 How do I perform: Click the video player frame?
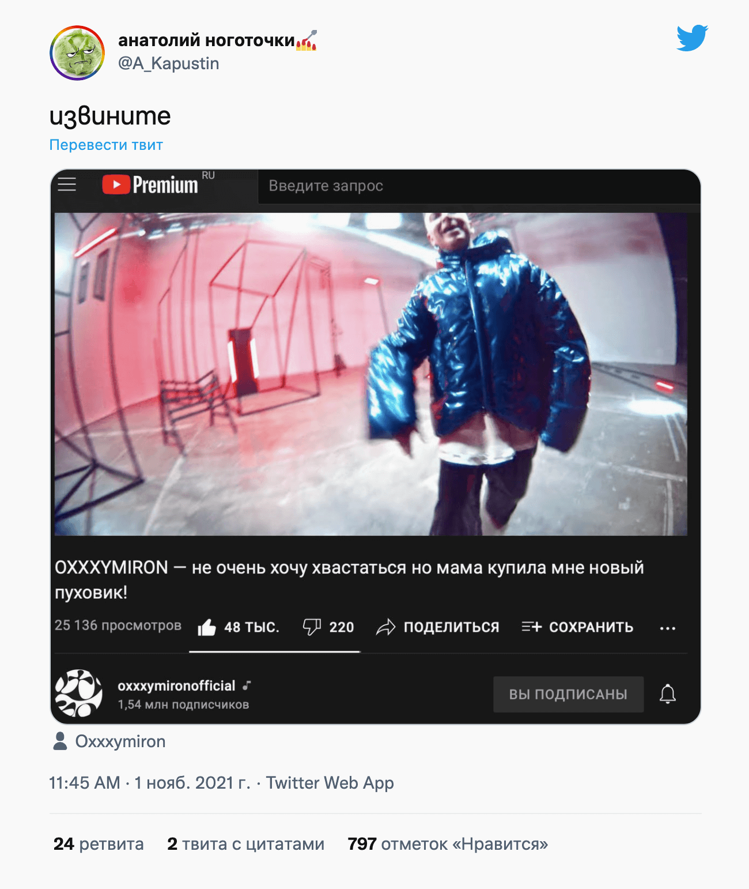click(x=371, y=374)
